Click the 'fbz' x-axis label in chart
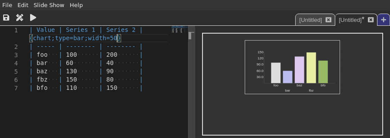390x138 pixels. tap(311, 91)
